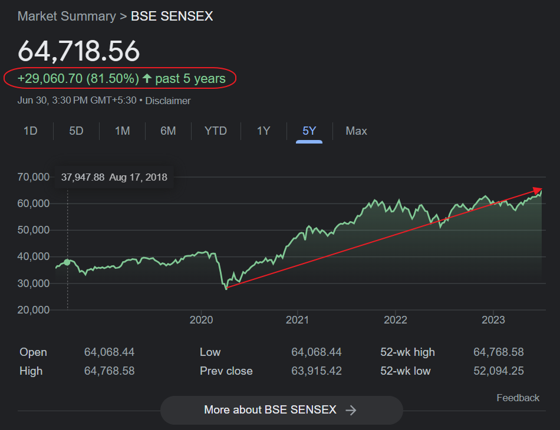The width and height of the screenshot is (560, 430).
Task: Choose the 1M time range tab
Action: pyautogui.click(x=122, y=131)
